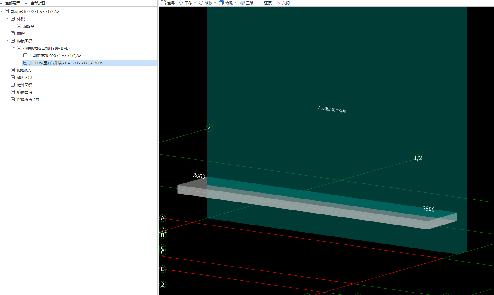The image size is (494, 295).
Task: Click the document icon beside 体积
Action: click(13, 19)
